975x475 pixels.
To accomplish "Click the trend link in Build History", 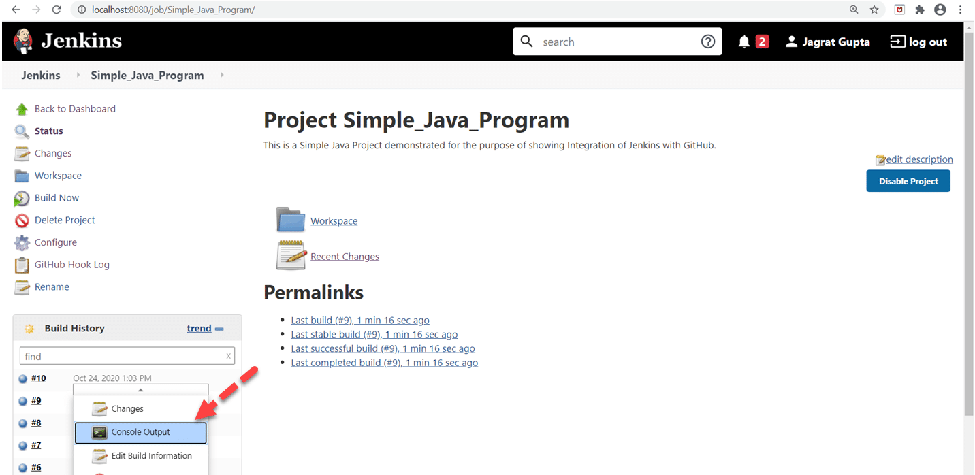I will click(x=199, y=329).
